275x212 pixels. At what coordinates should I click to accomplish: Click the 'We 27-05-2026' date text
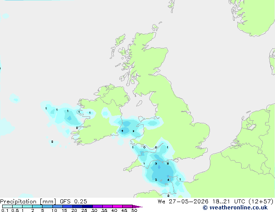[x=183, y=202]
